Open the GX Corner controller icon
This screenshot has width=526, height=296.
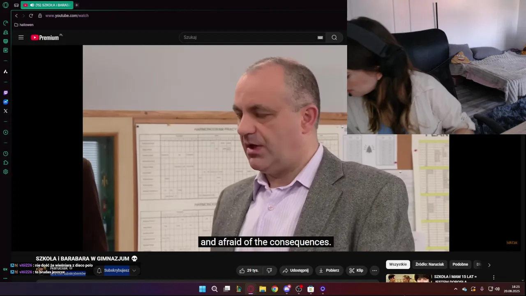click(x=16, y=5)
